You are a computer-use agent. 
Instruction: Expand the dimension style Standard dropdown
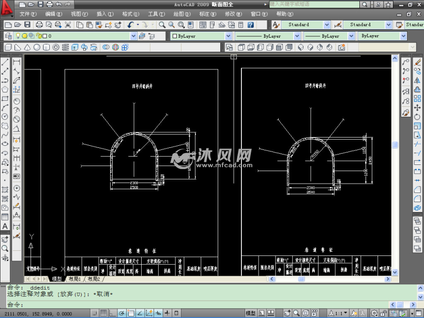click(388, 25)
